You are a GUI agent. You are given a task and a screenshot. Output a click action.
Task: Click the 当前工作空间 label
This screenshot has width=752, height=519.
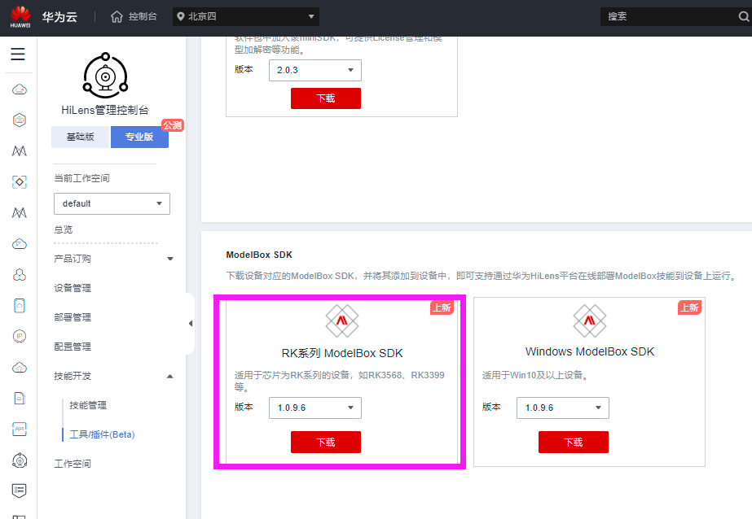[81, 179]
